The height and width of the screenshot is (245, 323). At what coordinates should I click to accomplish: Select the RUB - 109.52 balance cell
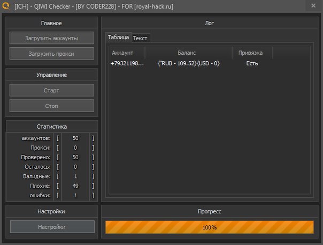[x=188, y=63]
